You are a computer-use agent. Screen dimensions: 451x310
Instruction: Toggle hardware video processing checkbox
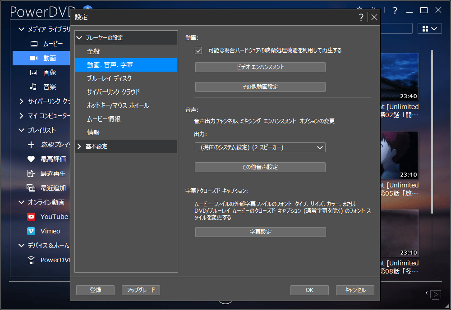(198, 50)
